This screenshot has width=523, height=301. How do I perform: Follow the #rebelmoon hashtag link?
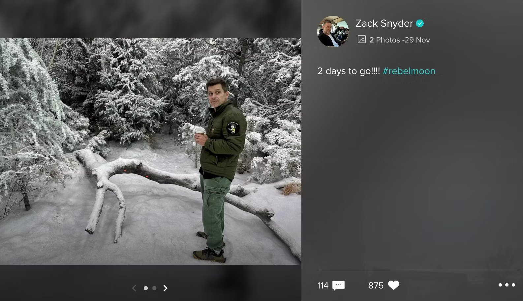pyautogui.click(x=409, y=71)
